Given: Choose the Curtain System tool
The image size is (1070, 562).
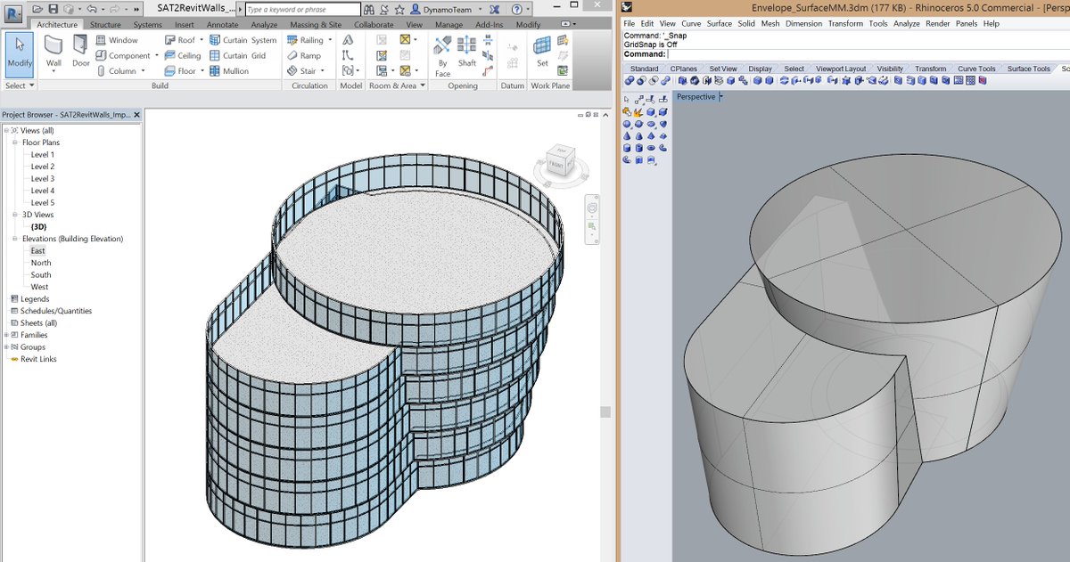Looking at the screenshot, I should pos(243,40).
